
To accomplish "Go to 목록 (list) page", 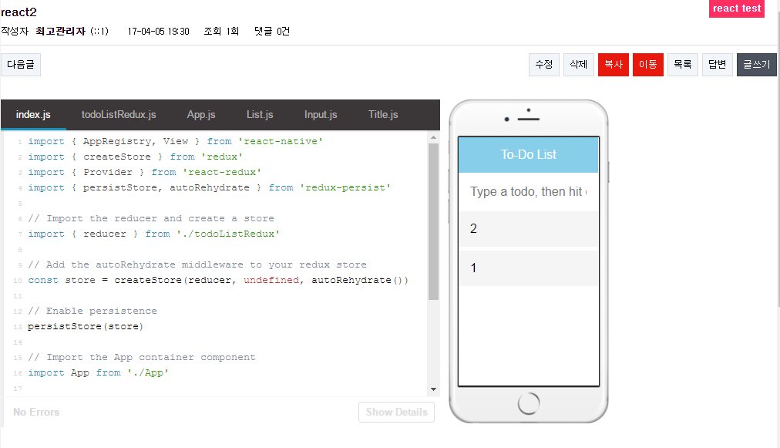I will [683, 65].
